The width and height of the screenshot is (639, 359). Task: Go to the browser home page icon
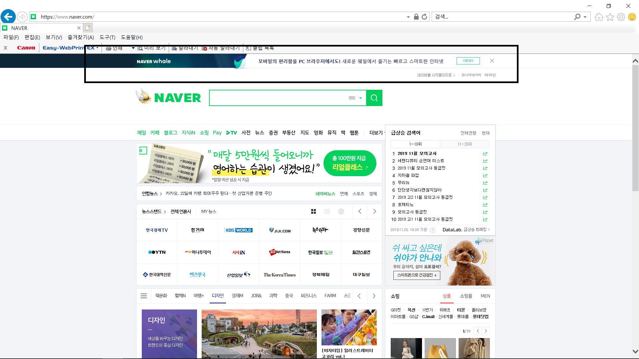pyautogui.click(x=599, y=17)
